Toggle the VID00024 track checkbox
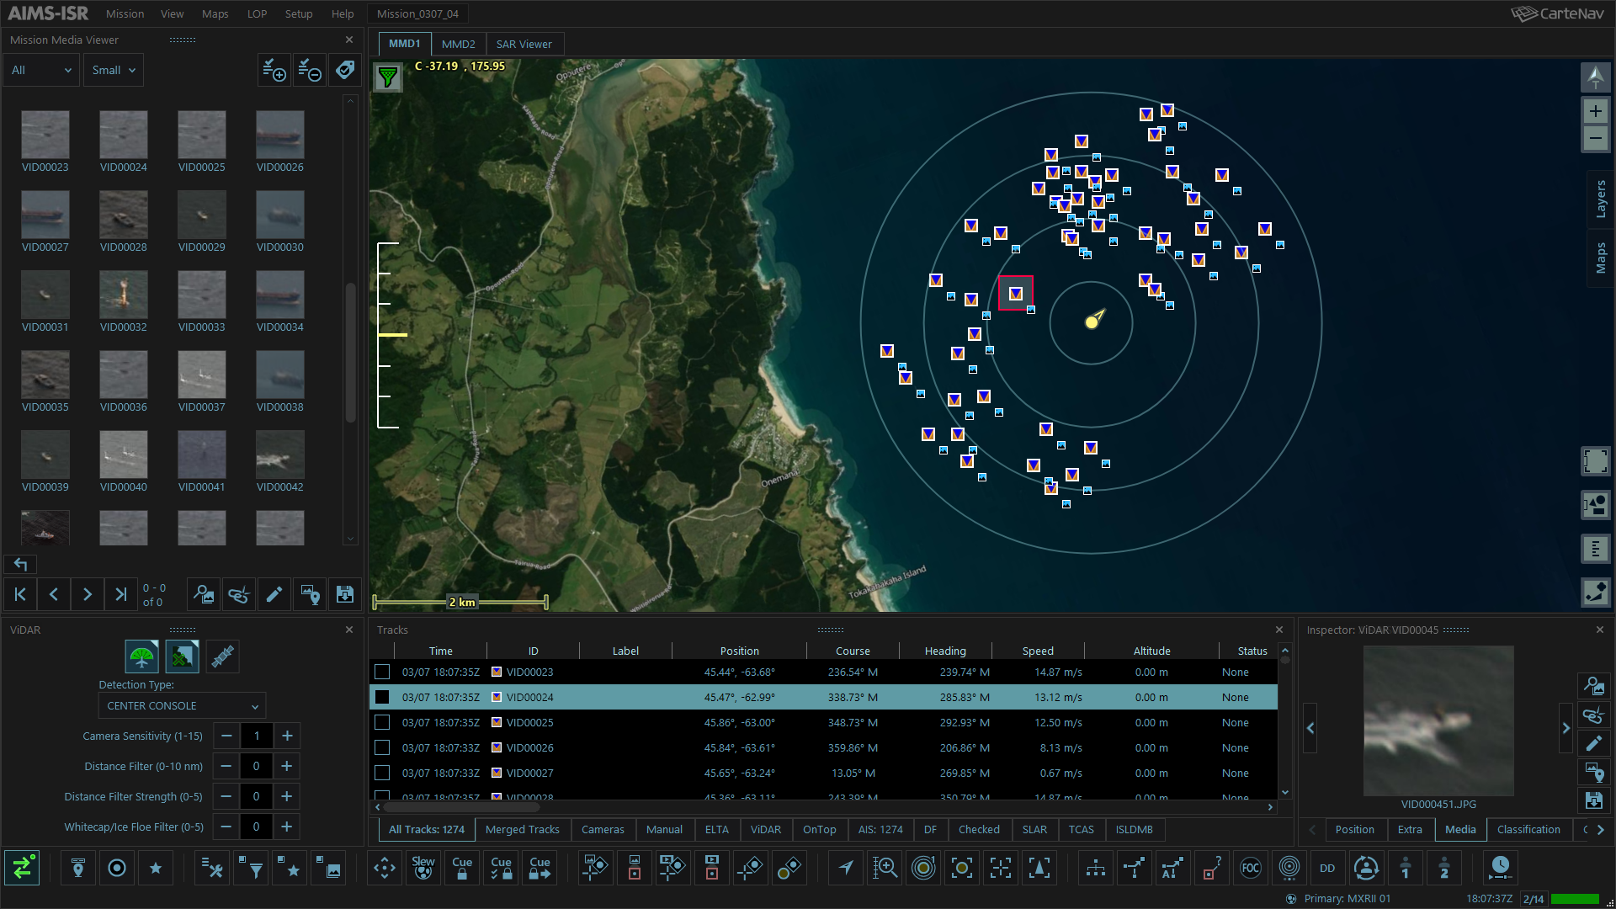 tap(382, 697)
